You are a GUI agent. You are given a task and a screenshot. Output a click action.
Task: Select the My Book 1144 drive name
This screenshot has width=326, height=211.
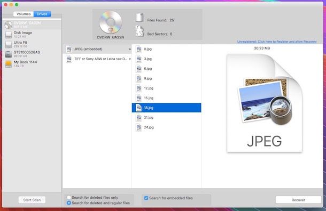[25, 62]
